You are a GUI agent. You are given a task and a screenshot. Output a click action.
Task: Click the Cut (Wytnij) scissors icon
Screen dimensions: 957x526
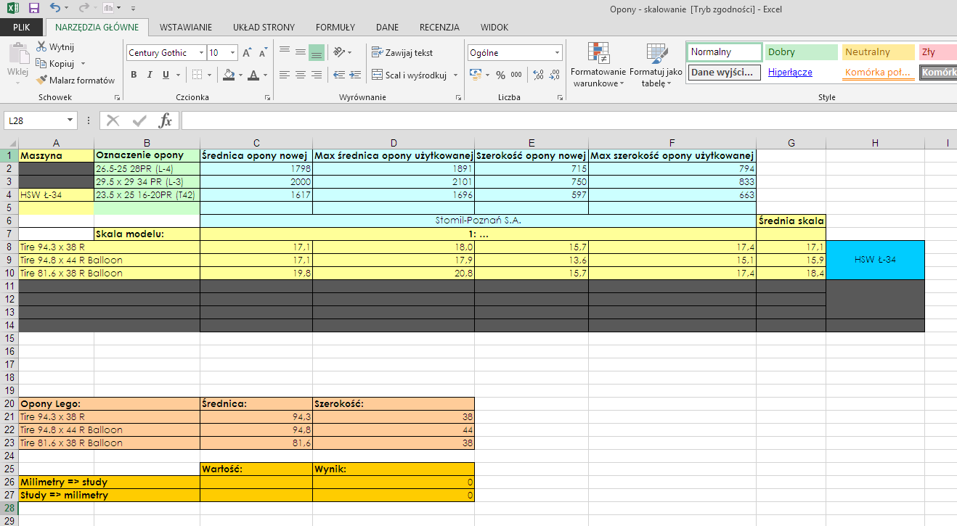41,47
